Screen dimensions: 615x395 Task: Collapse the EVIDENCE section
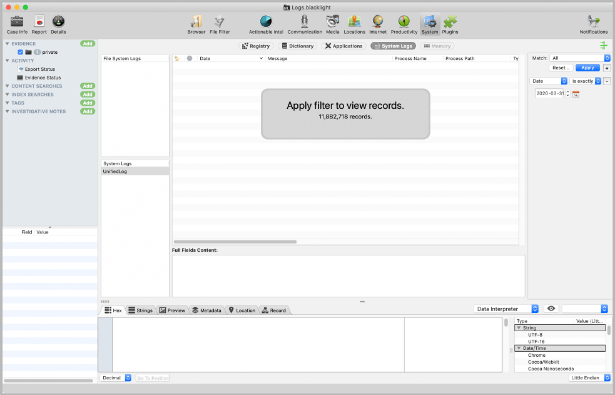coord(7,44)
